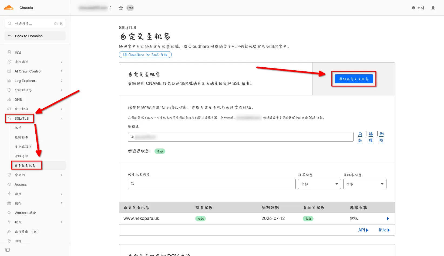Image resolution: width=444 pixels, height=256 pixels.
Task: Click the 安全性 shield icon
Action: click(x=9, y=175)
